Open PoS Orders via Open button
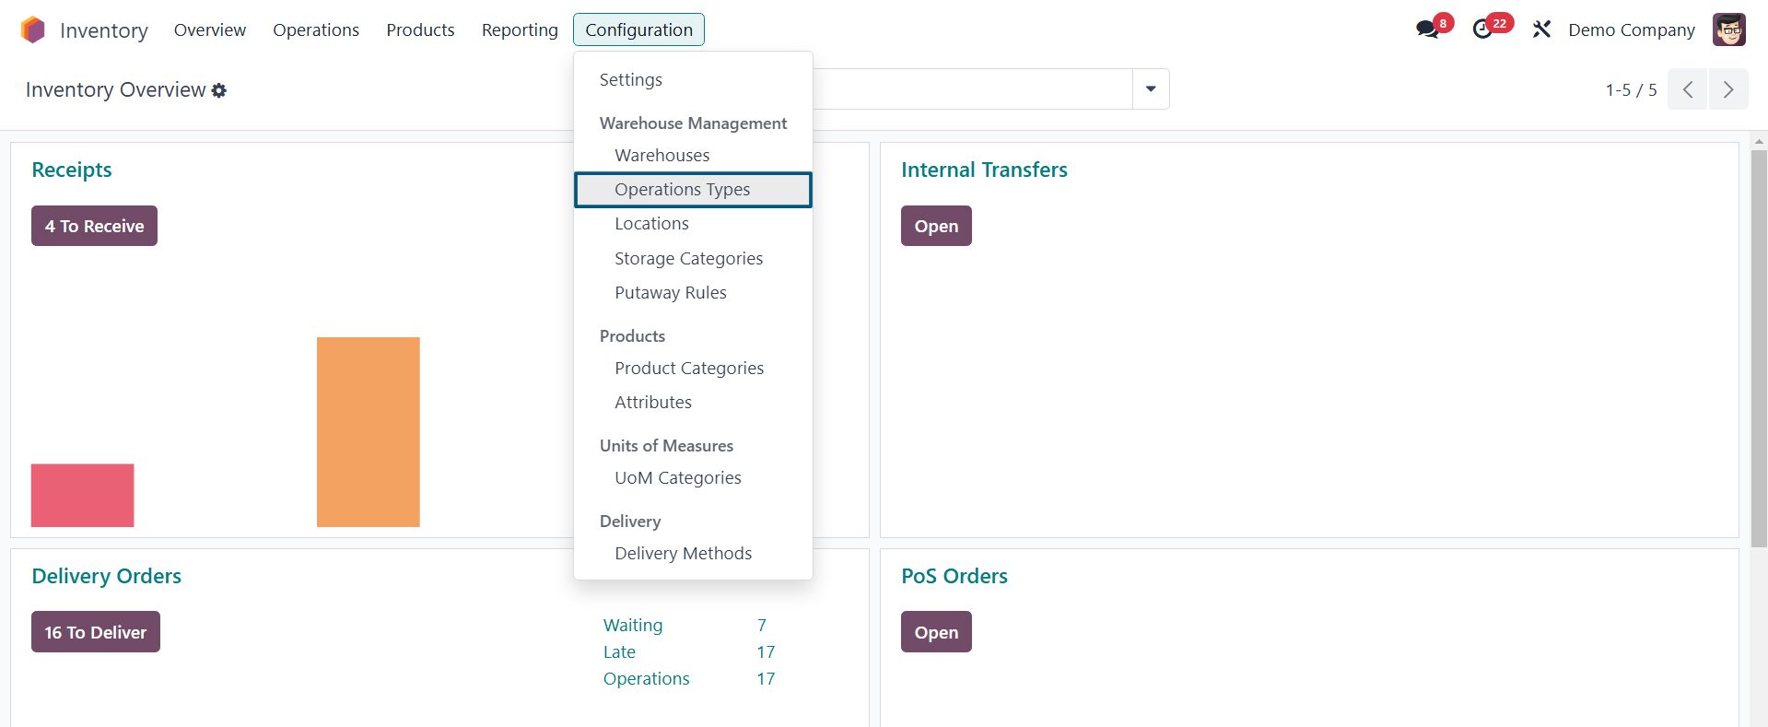This screenshot has height=727, width=1768. (x=936, y=632)
